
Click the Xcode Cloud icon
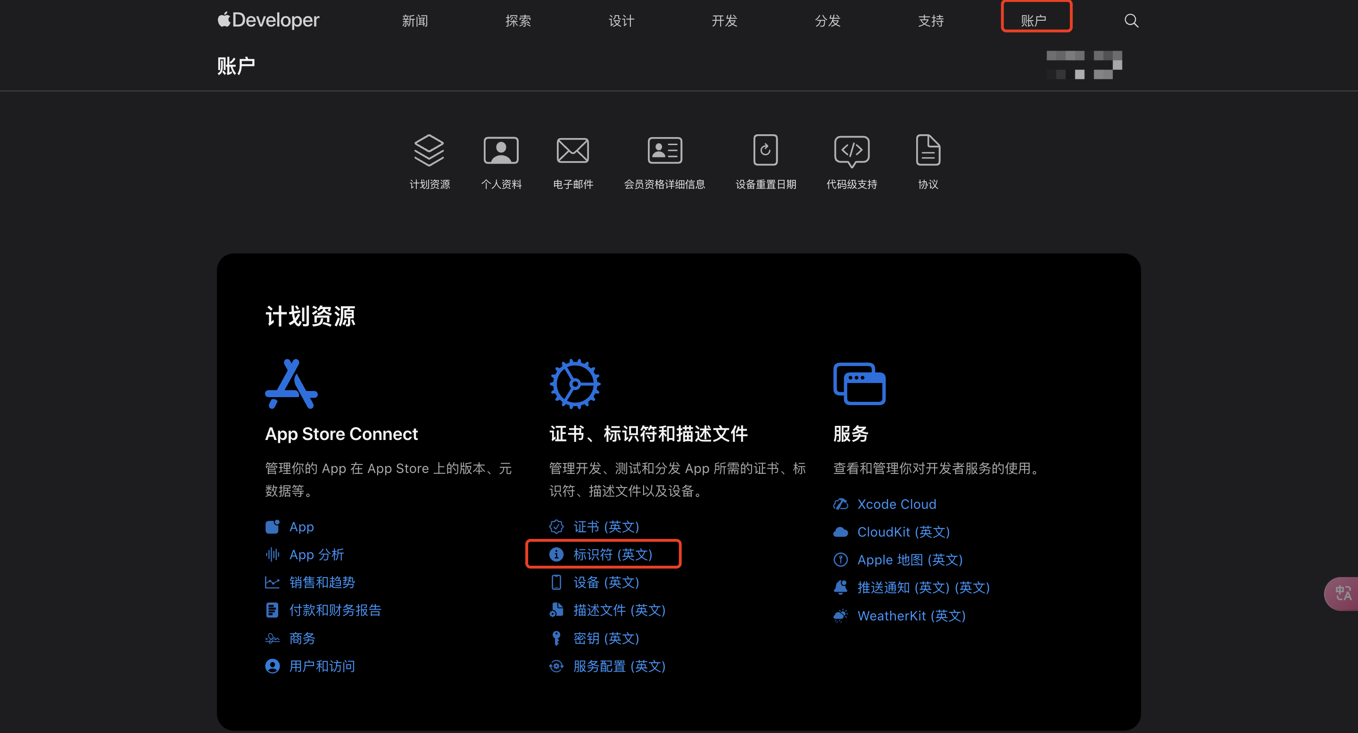[840, 504]
